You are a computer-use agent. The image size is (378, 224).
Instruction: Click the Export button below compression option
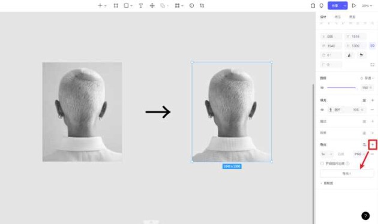347,173
